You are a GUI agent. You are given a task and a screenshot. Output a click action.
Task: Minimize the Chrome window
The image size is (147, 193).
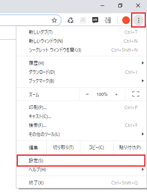click(102, 5)
